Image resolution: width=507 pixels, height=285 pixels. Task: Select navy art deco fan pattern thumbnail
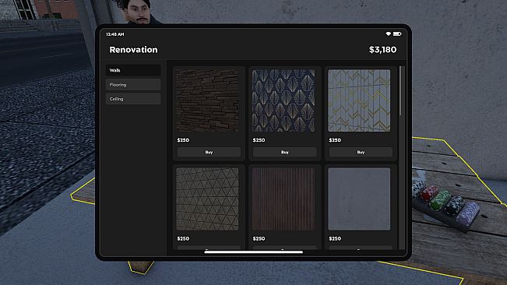coord(283,100)
